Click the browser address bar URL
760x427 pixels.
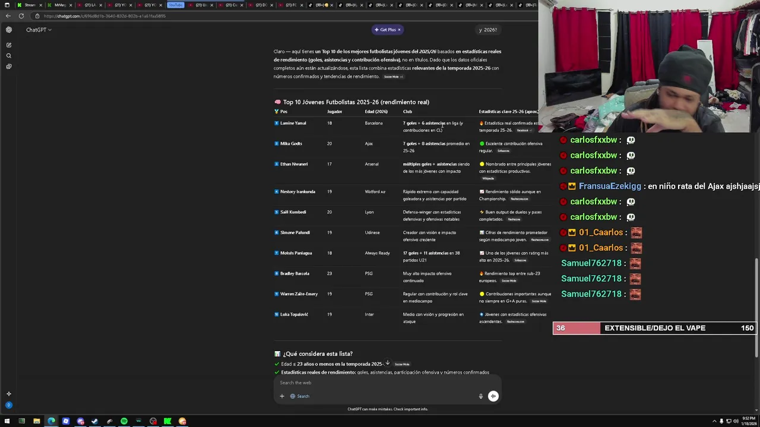pos(104,16)
